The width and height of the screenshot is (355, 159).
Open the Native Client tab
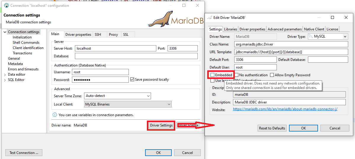[x=314, y=29]
